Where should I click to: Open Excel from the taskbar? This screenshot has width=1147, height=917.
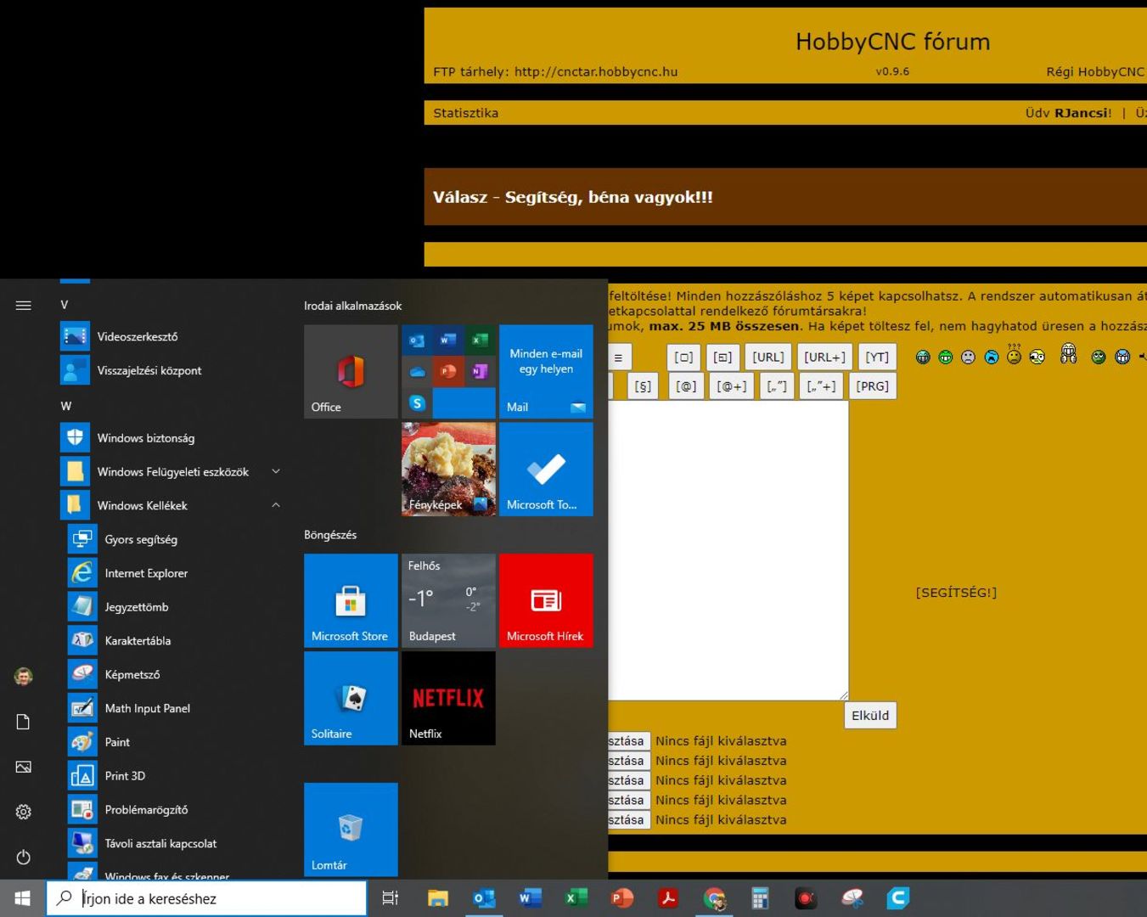(576, 897)
